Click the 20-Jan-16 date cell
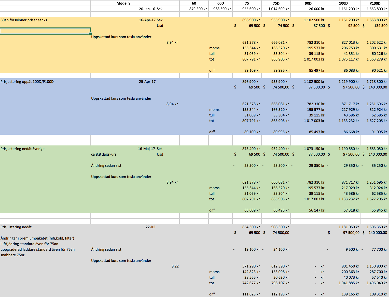The image size is (389, 297). [x=147, y=9]
